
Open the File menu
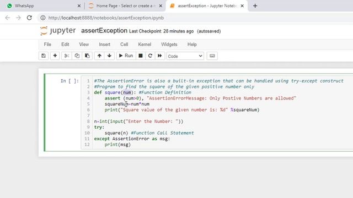pyautogui.click(x=47, y=45)
